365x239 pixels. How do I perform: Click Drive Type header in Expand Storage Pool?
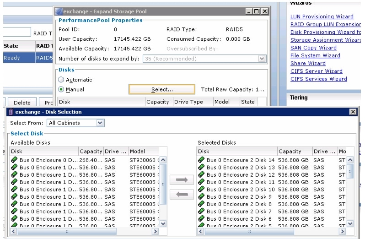point(193,102)
